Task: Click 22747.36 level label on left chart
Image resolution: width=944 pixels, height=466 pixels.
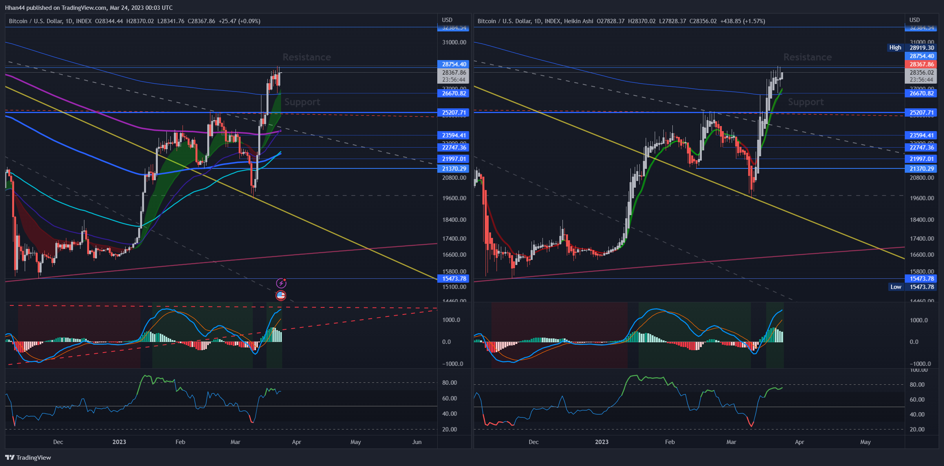Action: pos(454,148)
